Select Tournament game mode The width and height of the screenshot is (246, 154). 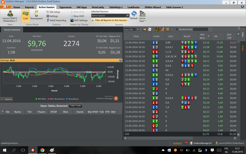coord(37,15)
